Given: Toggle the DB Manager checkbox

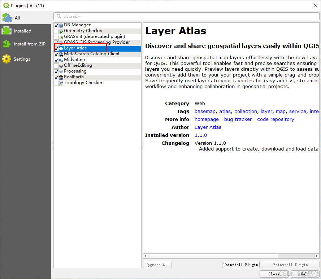Looking at the screenshot, I should pos(56,26).
